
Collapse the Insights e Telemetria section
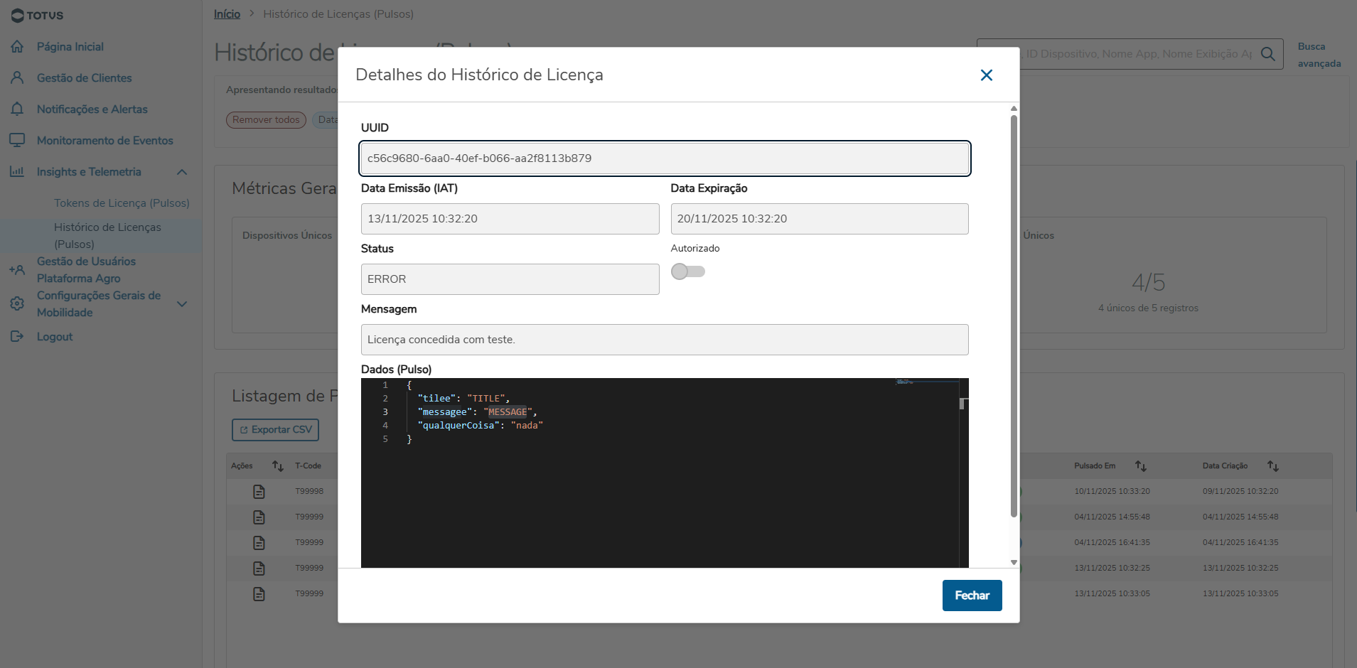(182, 172)
